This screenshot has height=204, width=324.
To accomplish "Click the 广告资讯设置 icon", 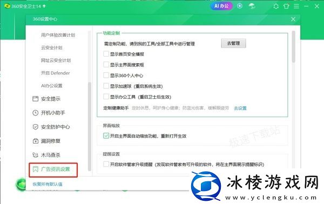I will tap(35, 169).
